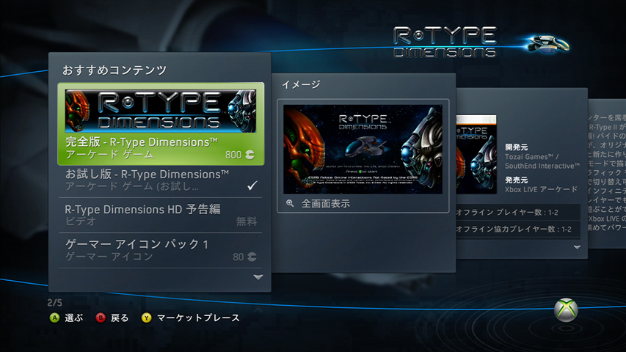The height and width of the screenshot is (352, 626).
Task: Open R-Type Dimensions HD 予告編 video
Action: pyautogui.click(x=161, y=215)
